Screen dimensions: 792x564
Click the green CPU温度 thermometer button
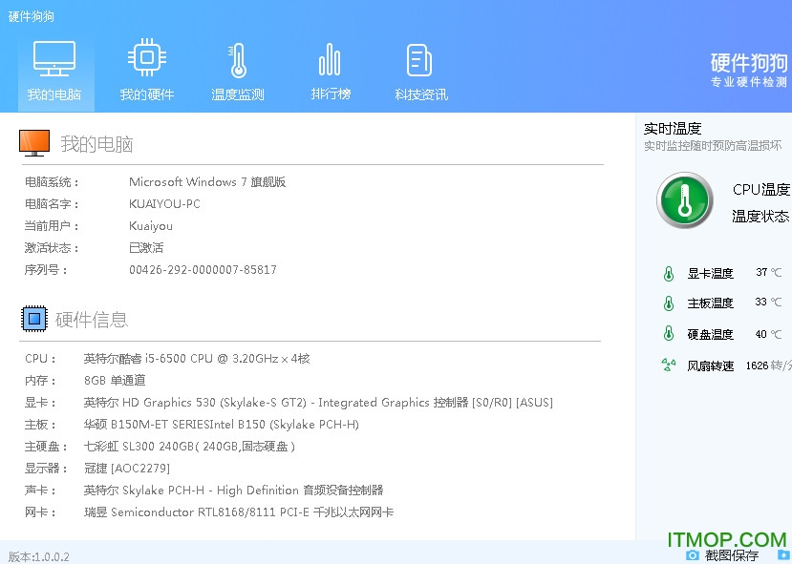(x=683, y=200)
